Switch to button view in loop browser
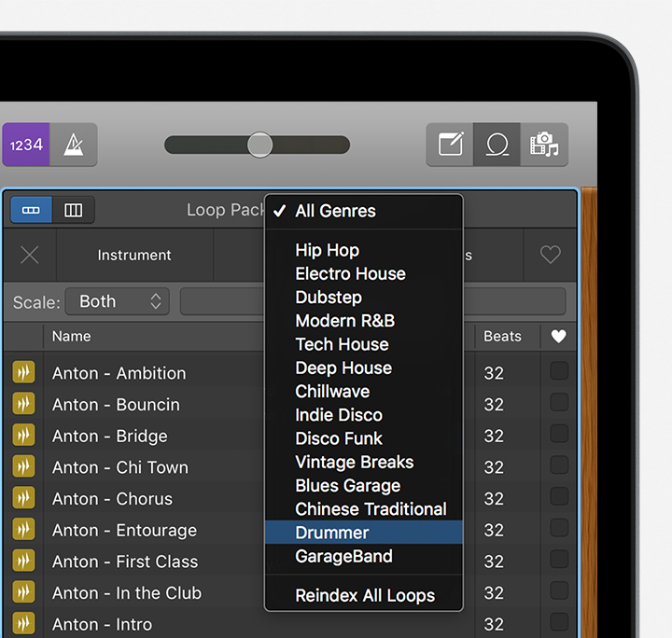The height and width of the screenshot is (638, 672). point(32,210)
